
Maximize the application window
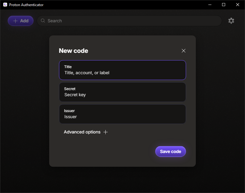(223, 5)
